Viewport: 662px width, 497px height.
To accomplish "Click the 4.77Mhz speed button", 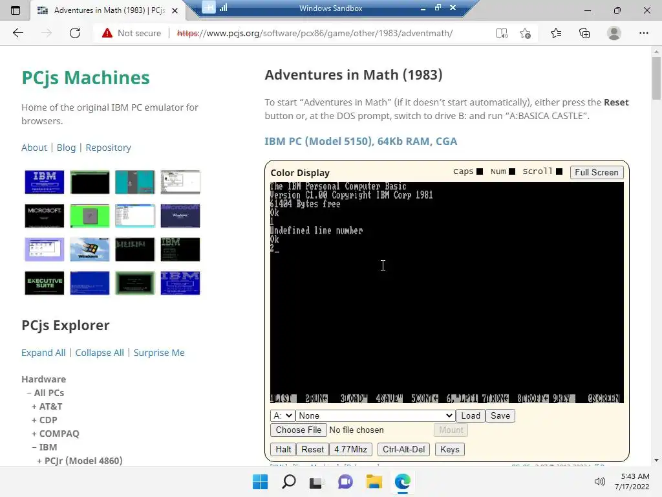I will 350,449.
